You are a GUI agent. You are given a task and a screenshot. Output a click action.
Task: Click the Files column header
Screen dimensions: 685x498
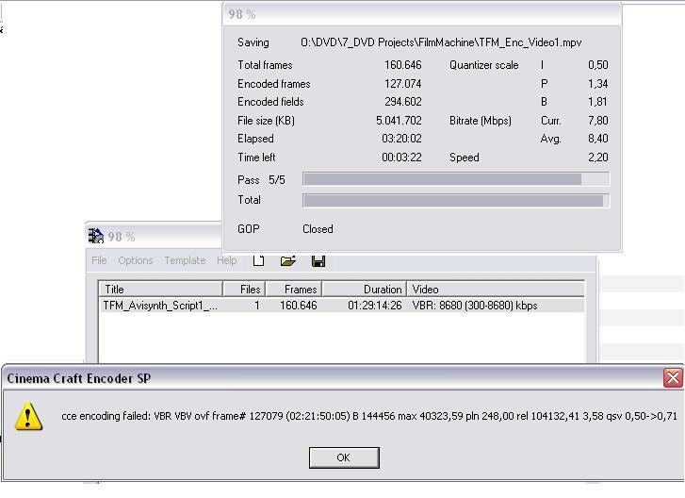pos(244,289)
